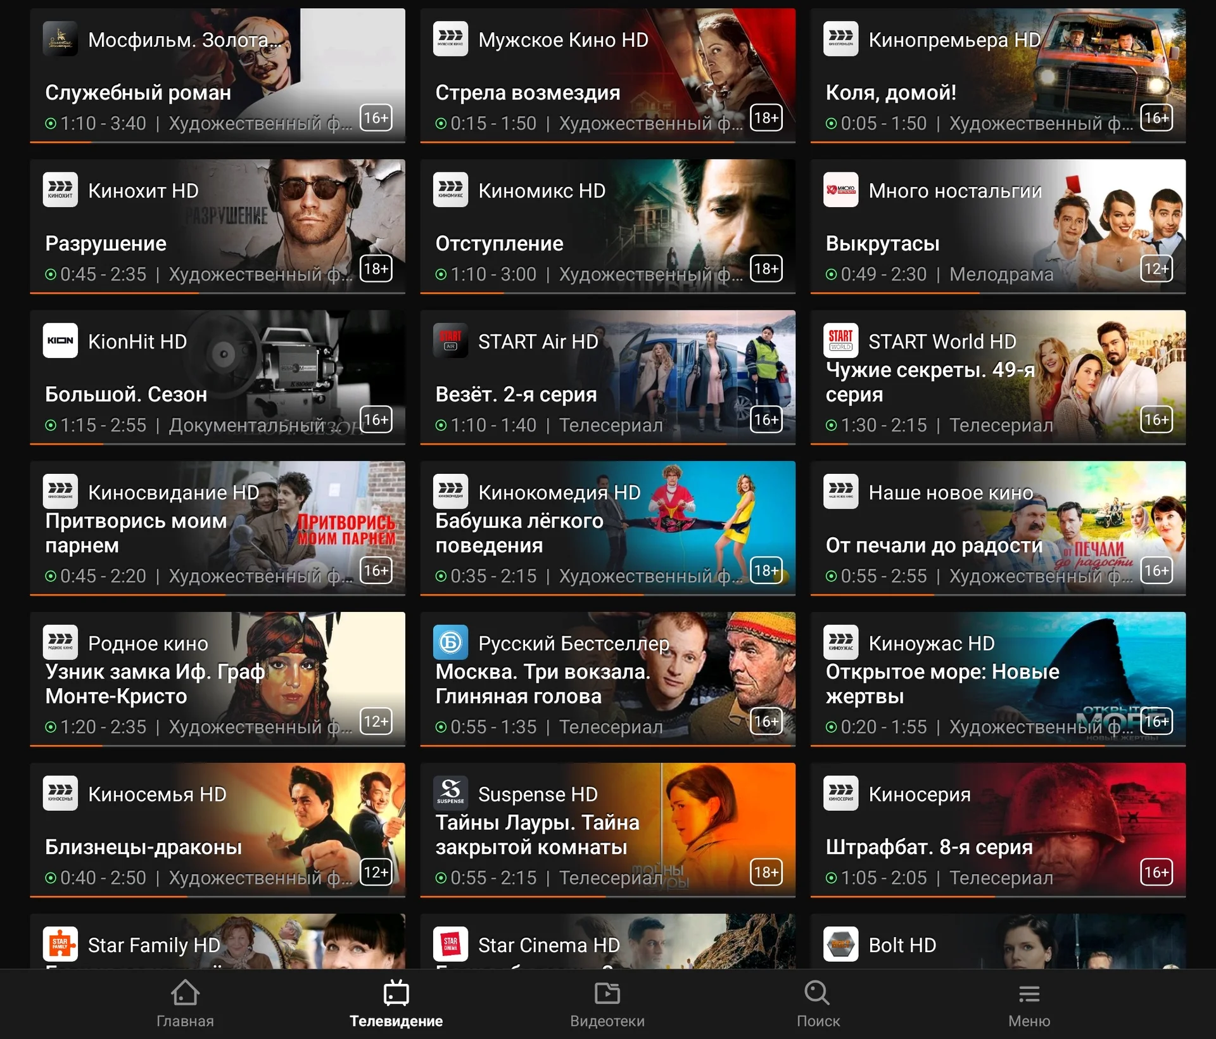Viewport: 1216px width, 1039px height.
Task: Click the Кинопремьера HD channel logo
Action: pyautogui.click(x=840, y=39)
